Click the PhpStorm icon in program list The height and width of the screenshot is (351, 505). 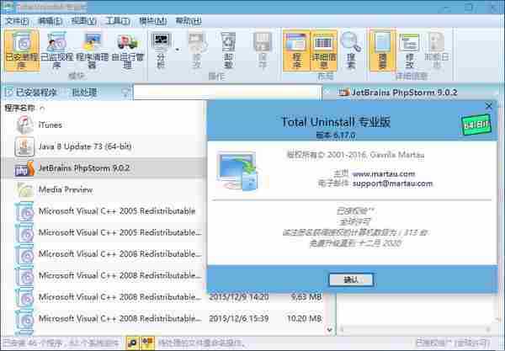pyautogui.click(x=24, y=168)
